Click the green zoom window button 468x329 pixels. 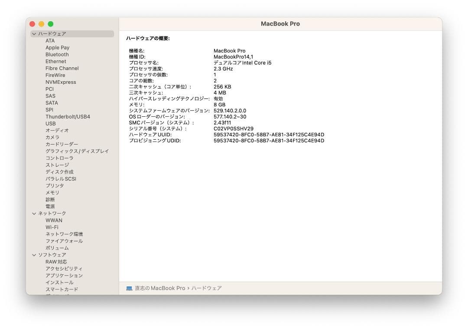pyautogui.click(x=51, y=24)
